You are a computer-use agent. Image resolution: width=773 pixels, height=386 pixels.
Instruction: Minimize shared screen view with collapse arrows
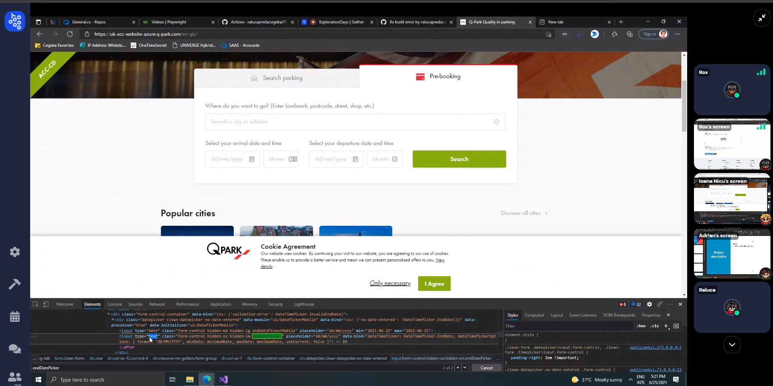point(762,18)
